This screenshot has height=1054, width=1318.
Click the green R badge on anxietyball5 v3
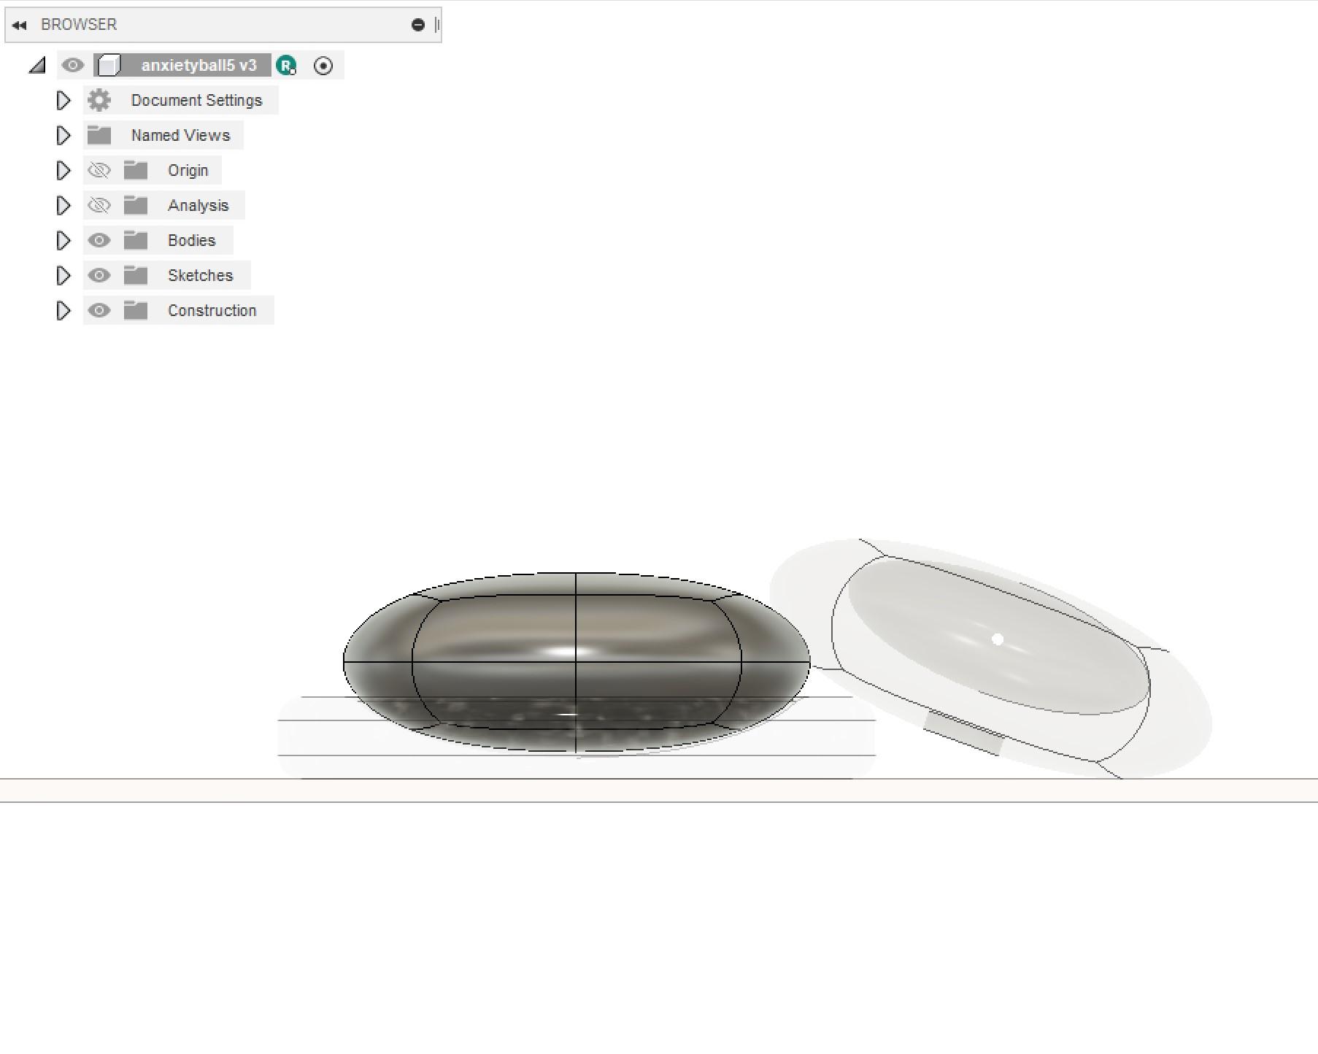pos(286,66)
